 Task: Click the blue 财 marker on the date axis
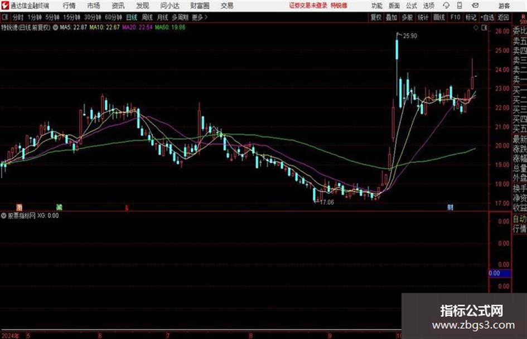pos(451,208)
